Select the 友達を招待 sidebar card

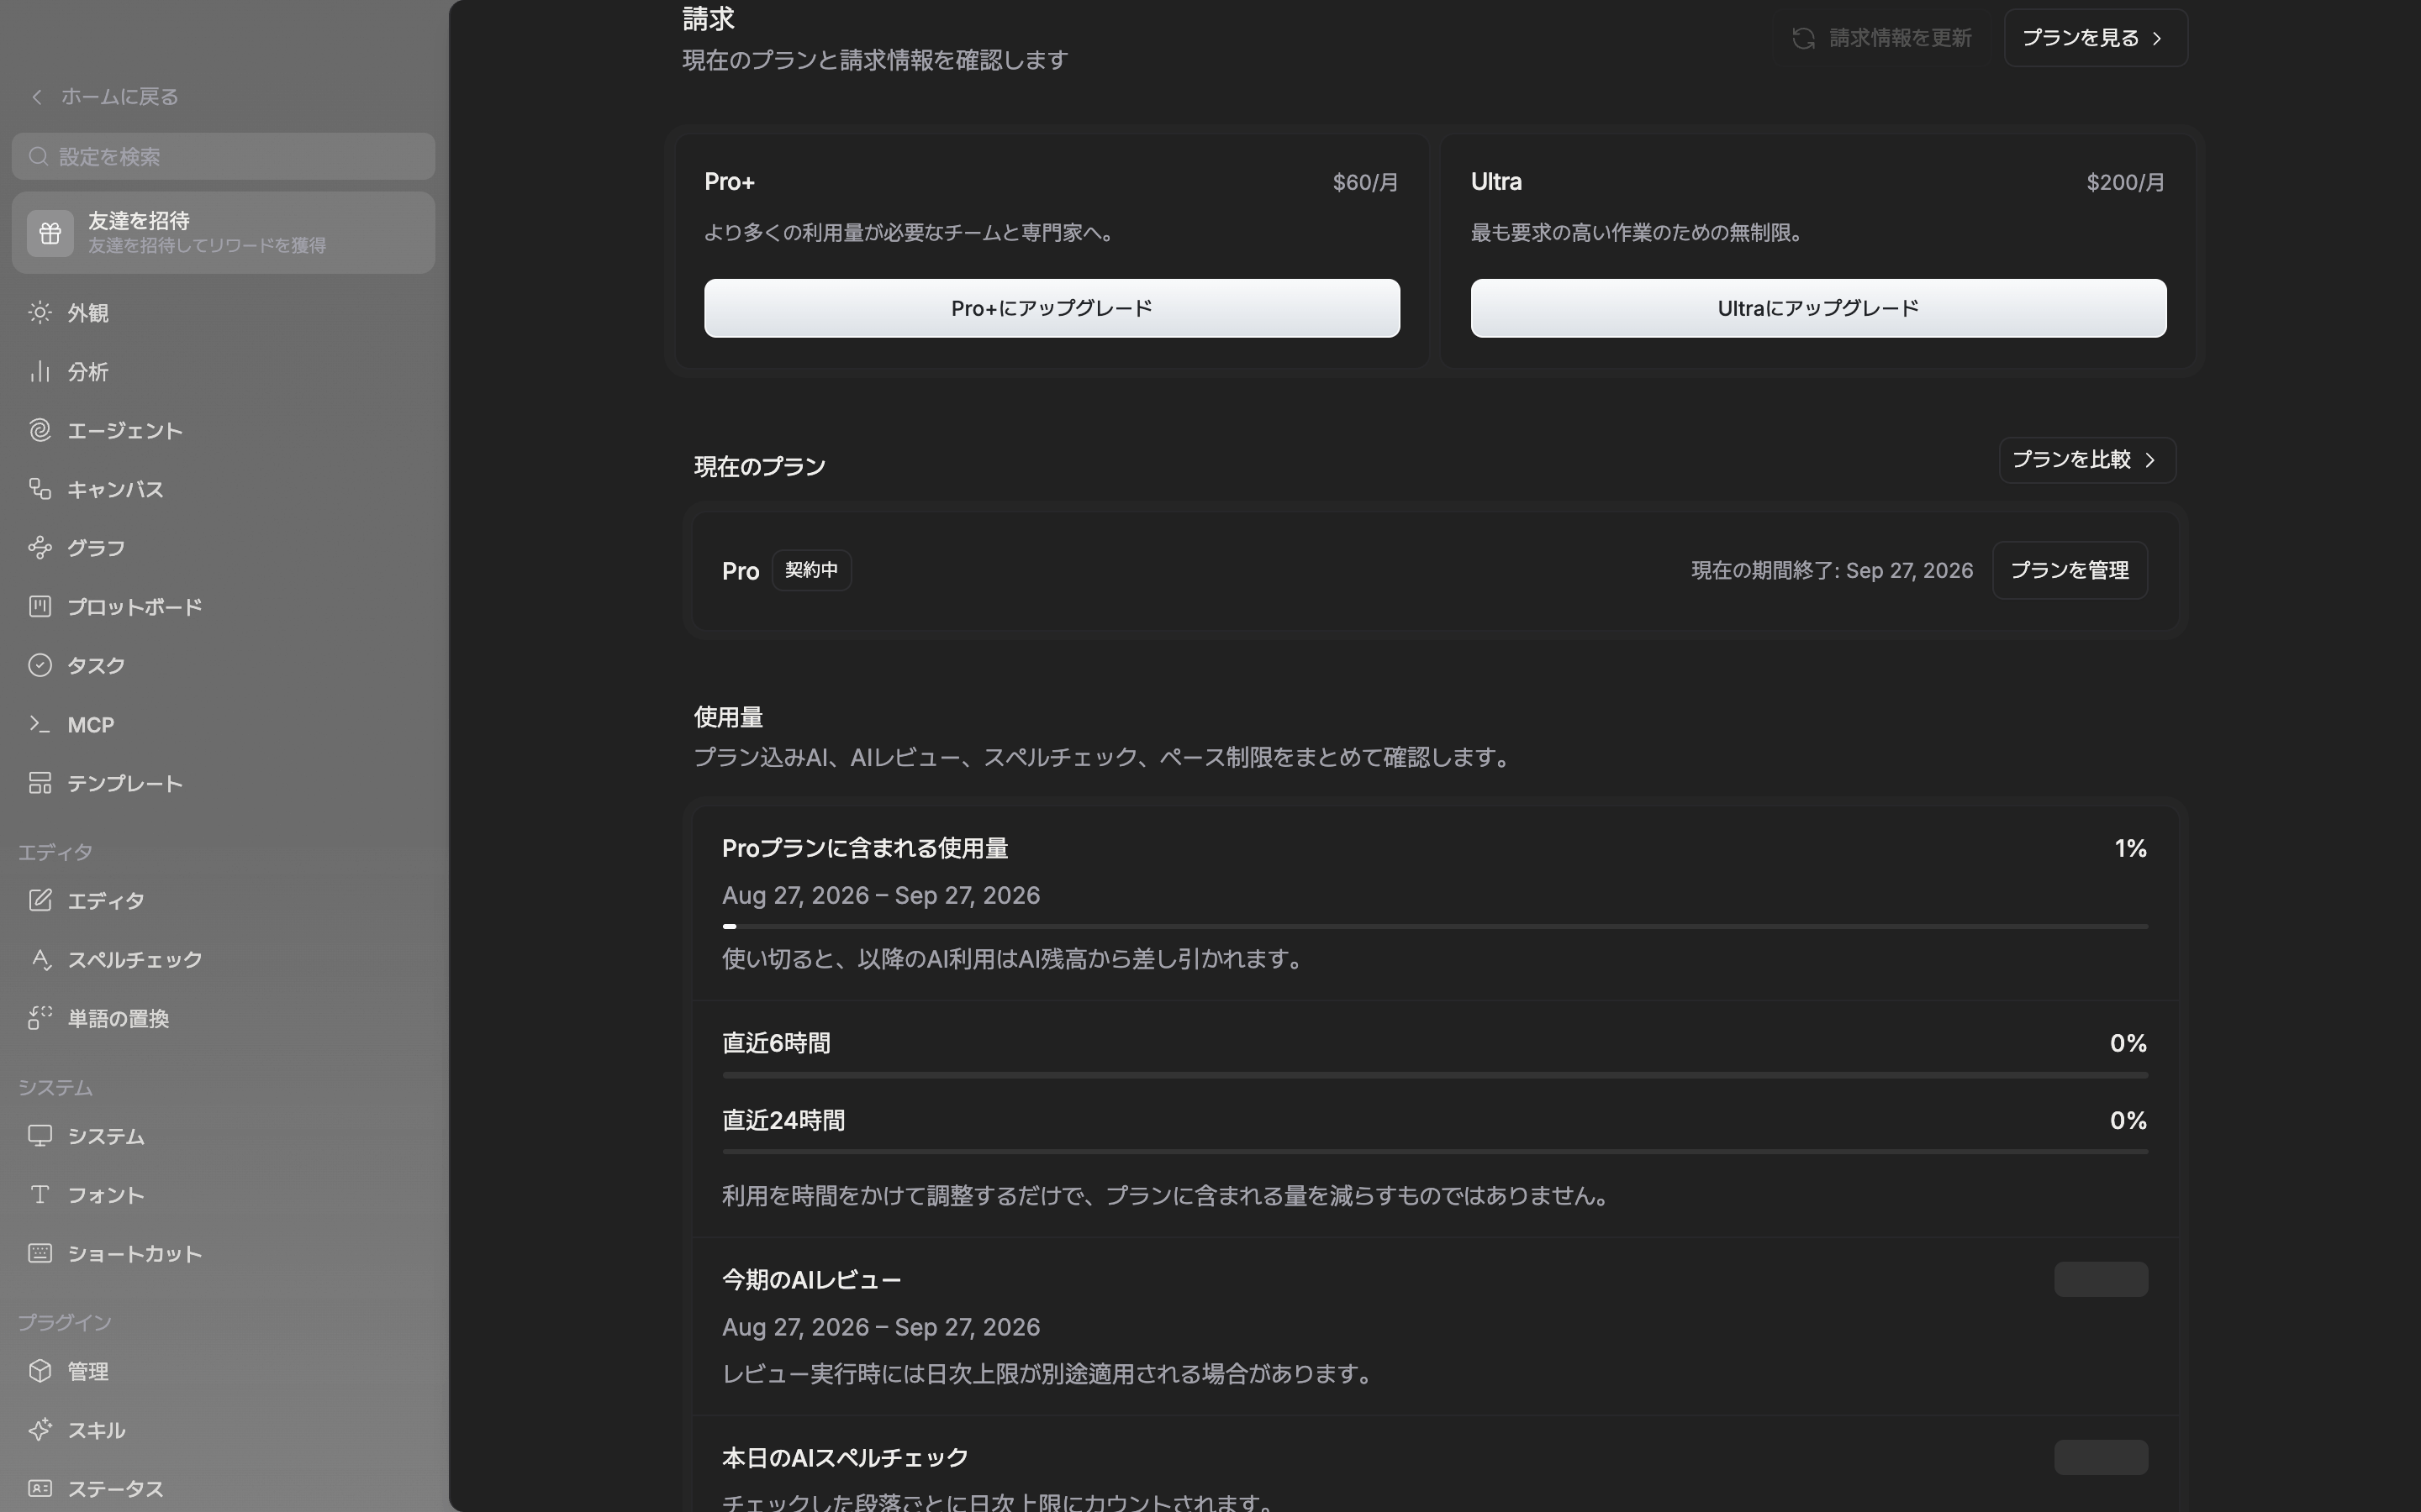[x=223, y=233]
